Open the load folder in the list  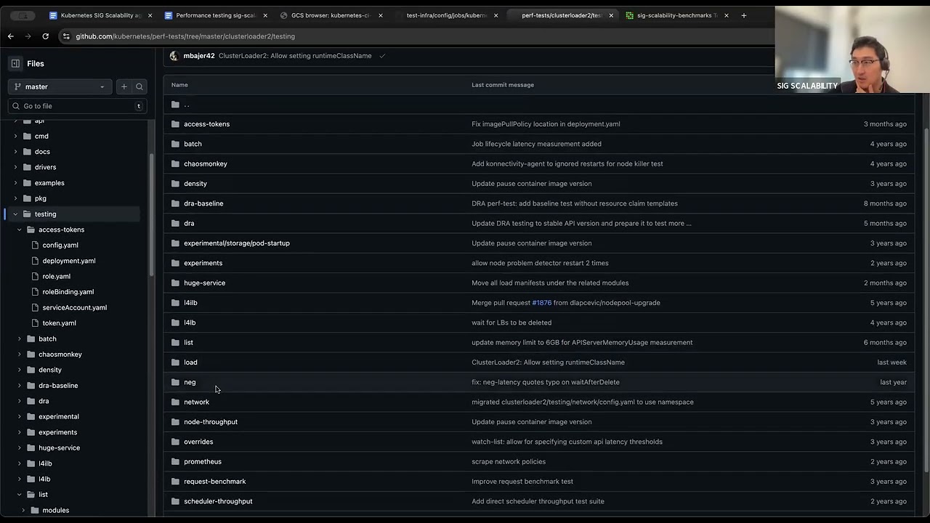click(190, 362)
